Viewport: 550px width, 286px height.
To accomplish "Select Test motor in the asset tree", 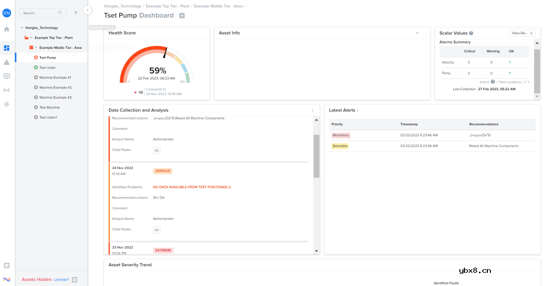I will [x=47, y=68].
